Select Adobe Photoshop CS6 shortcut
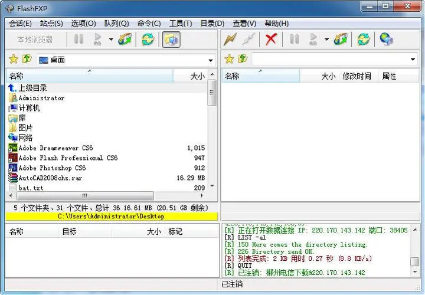Viewport: 425px width, 295px height. (107, 168)
